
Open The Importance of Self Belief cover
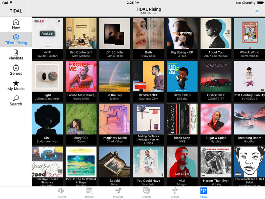click(250, 162)
